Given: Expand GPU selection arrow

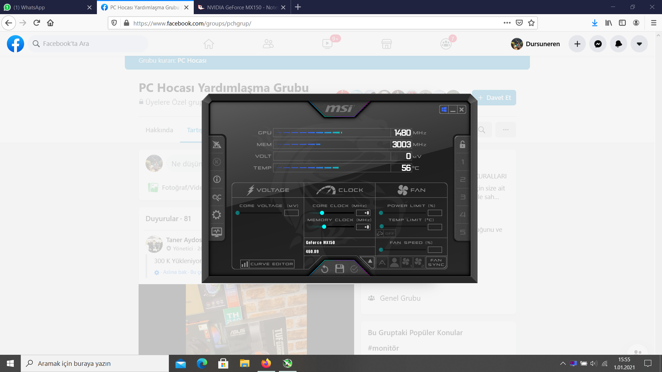Looking at the screenshot, I should click(370, 261).
